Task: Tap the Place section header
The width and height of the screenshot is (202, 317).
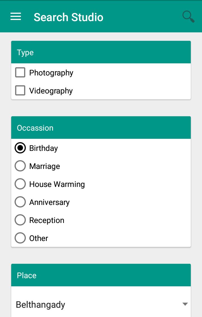Action: click(101, 275)
